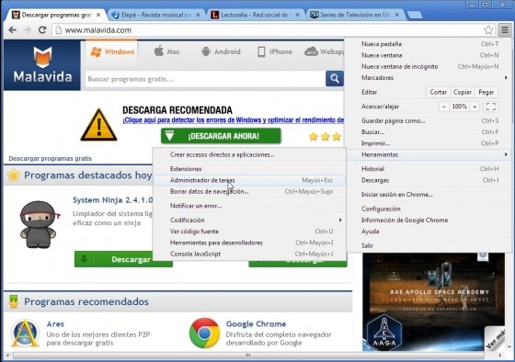
Task: Open a new tab with the tab button
Action: click(x=415, y=15)
